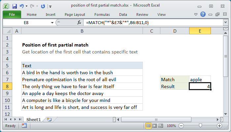Switch to the Data tab

(x=123, y=15)
